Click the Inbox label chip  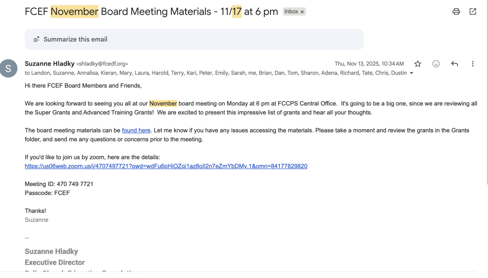(291, 12)
